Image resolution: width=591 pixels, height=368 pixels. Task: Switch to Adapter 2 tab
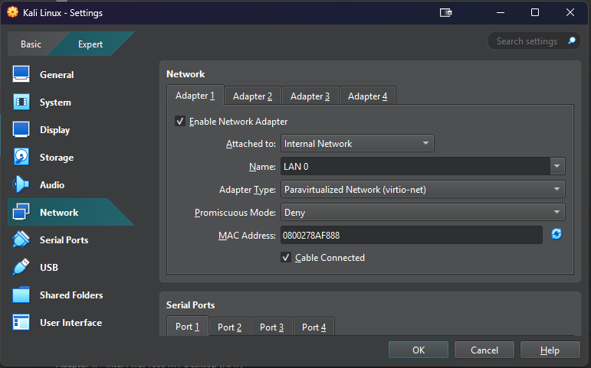coord(252,96)
